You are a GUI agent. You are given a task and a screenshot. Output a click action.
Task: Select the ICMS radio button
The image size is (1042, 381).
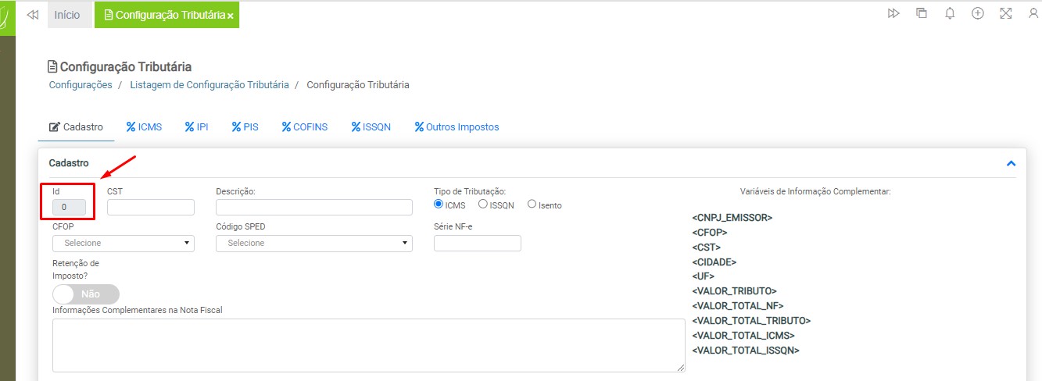[439, 205]
